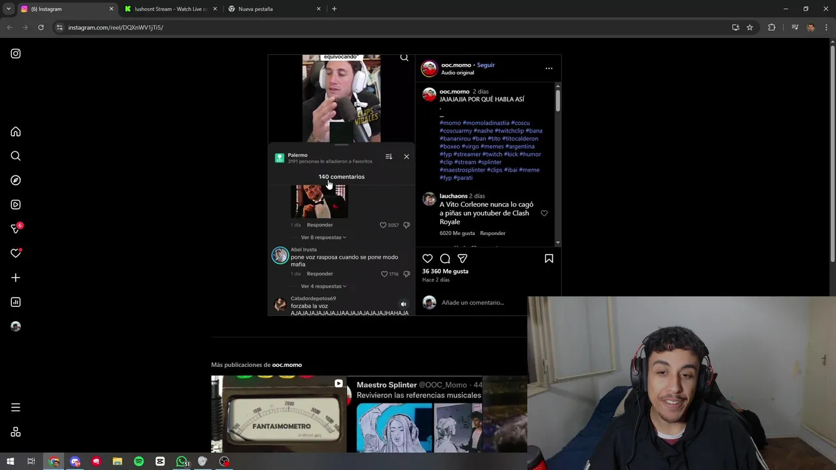836x470 pixels.
Task: Open CapCut from the taskbar
Action: (x=160, y=462)
